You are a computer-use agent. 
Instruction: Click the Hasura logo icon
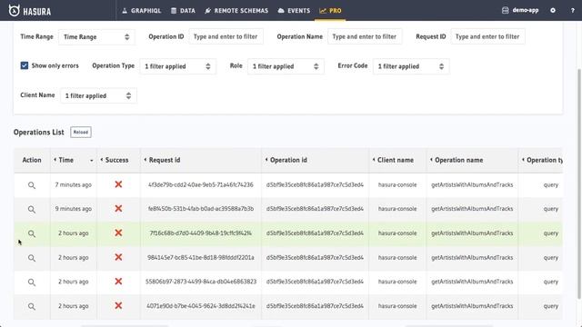(x=15, y=10)
